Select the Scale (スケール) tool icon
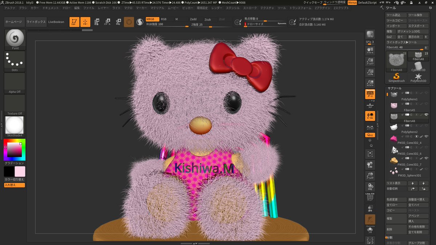This screenshot has height=245, width=436. point(108,22)
